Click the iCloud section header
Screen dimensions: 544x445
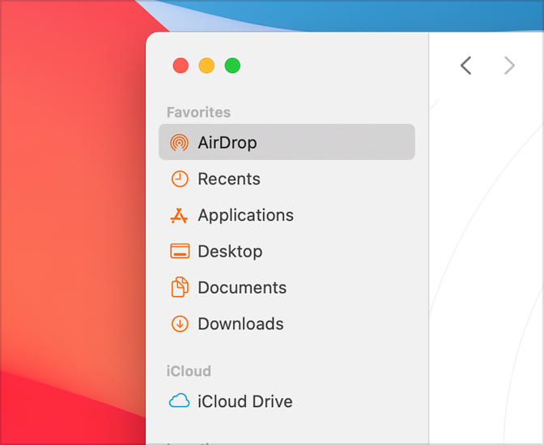pyautogui.click(x=189, y=371)
